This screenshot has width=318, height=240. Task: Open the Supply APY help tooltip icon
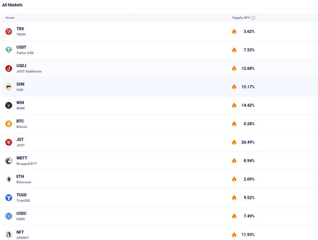point(253,18)
